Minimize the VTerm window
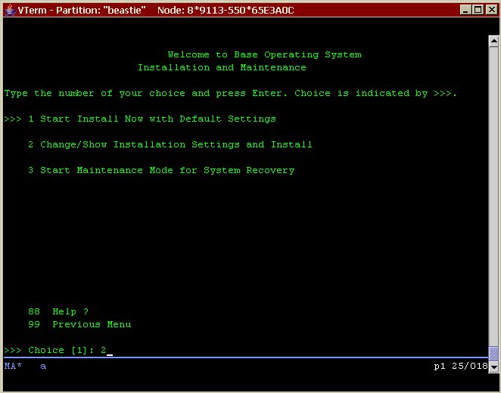This screenshot has width=501, height=393. point(465,10)
